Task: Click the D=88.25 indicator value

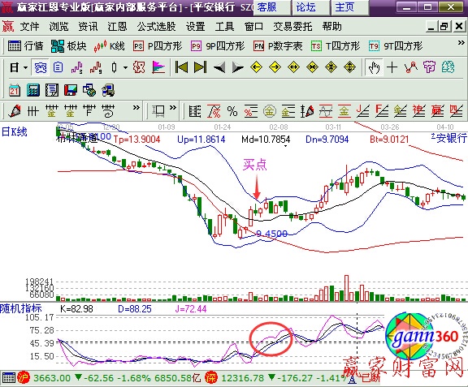Action: tap(135, 309)
